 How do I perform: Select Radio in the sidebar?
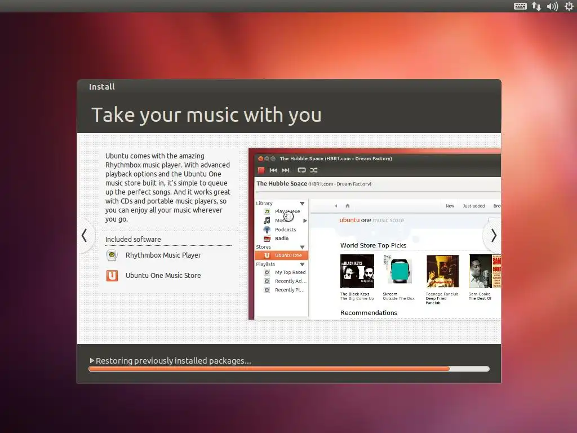282,238
